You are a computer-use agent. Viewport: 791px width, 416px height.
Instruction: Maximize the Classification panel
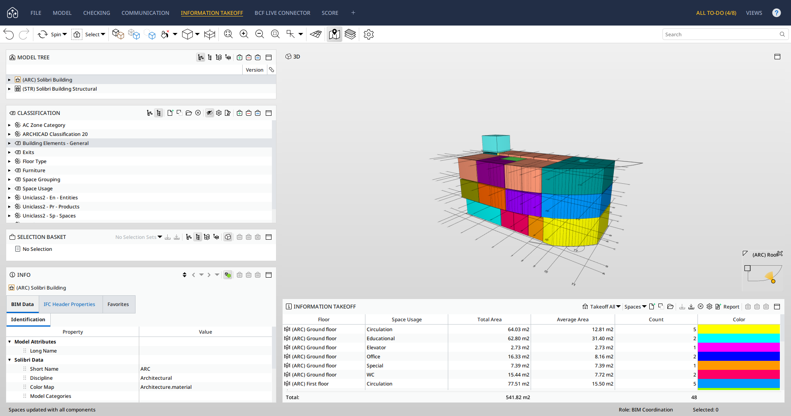pyautogui.click(x=269, y=113)
